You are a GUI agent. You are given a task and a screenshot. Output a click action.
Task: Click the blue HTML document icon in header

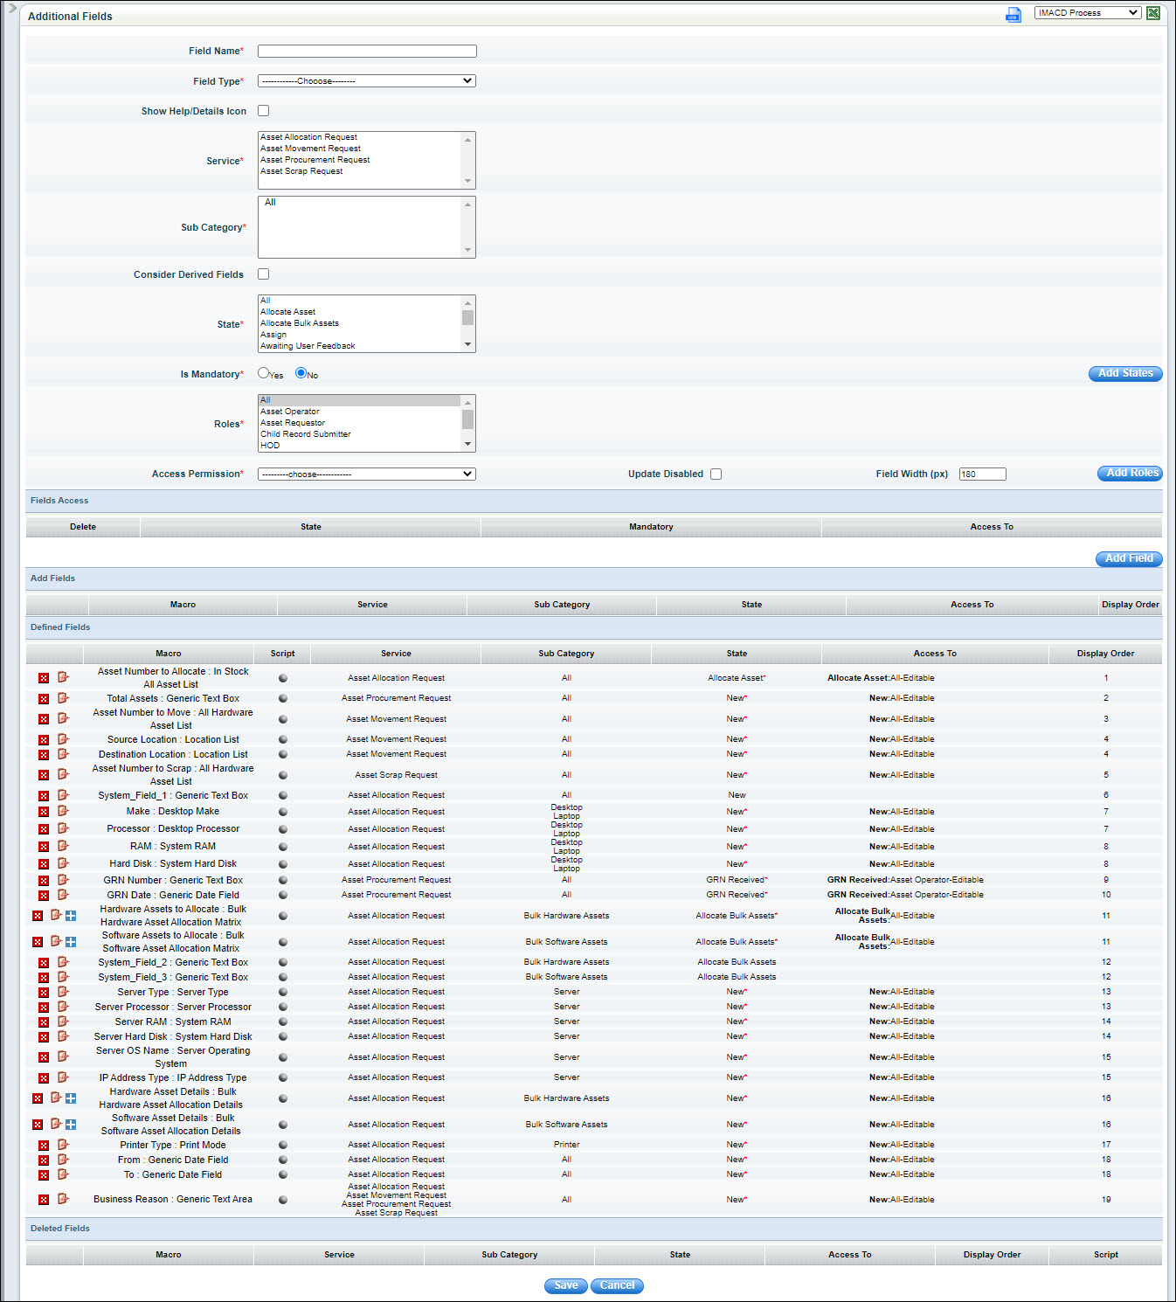(x=1013, y=14)
